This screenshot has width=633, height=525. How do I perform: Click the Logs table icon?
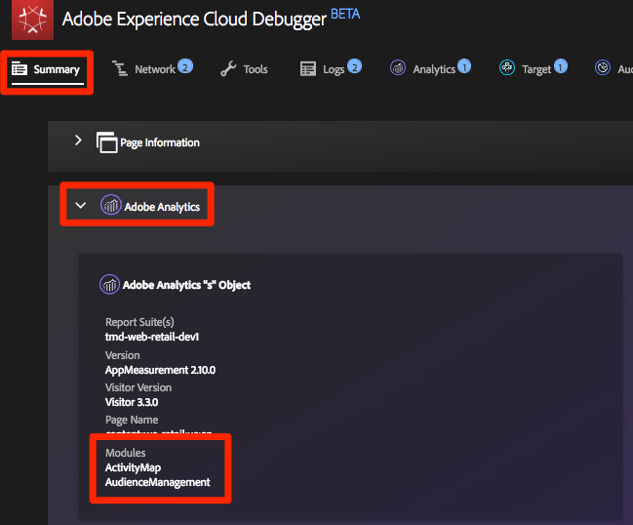(308, 68)
